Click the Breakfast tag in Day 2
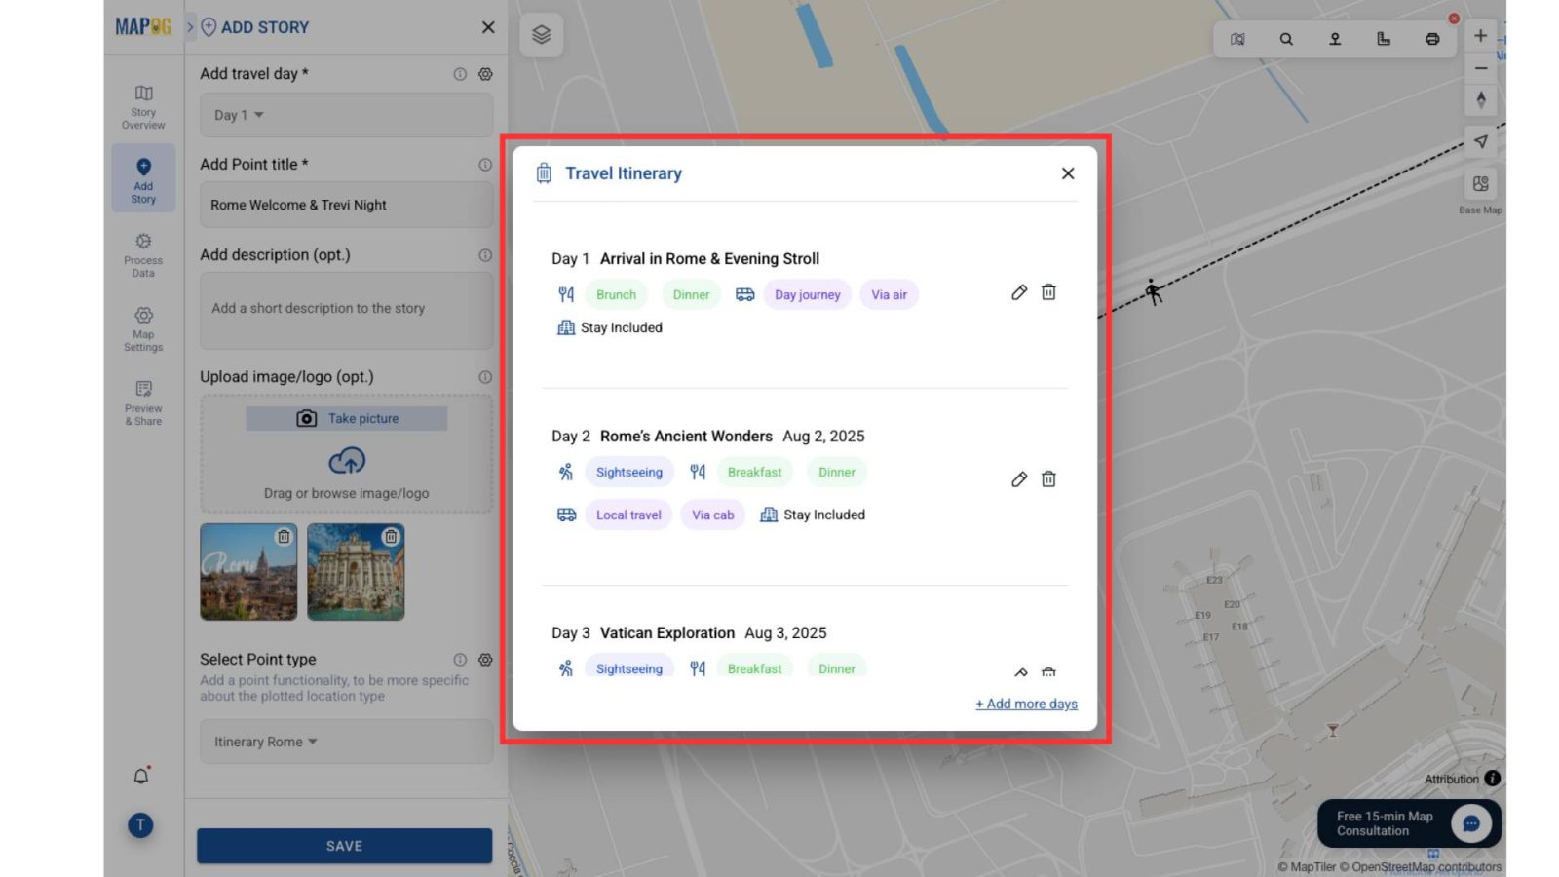The width and height of the screenshot is (1559, 877). (755, 473)
